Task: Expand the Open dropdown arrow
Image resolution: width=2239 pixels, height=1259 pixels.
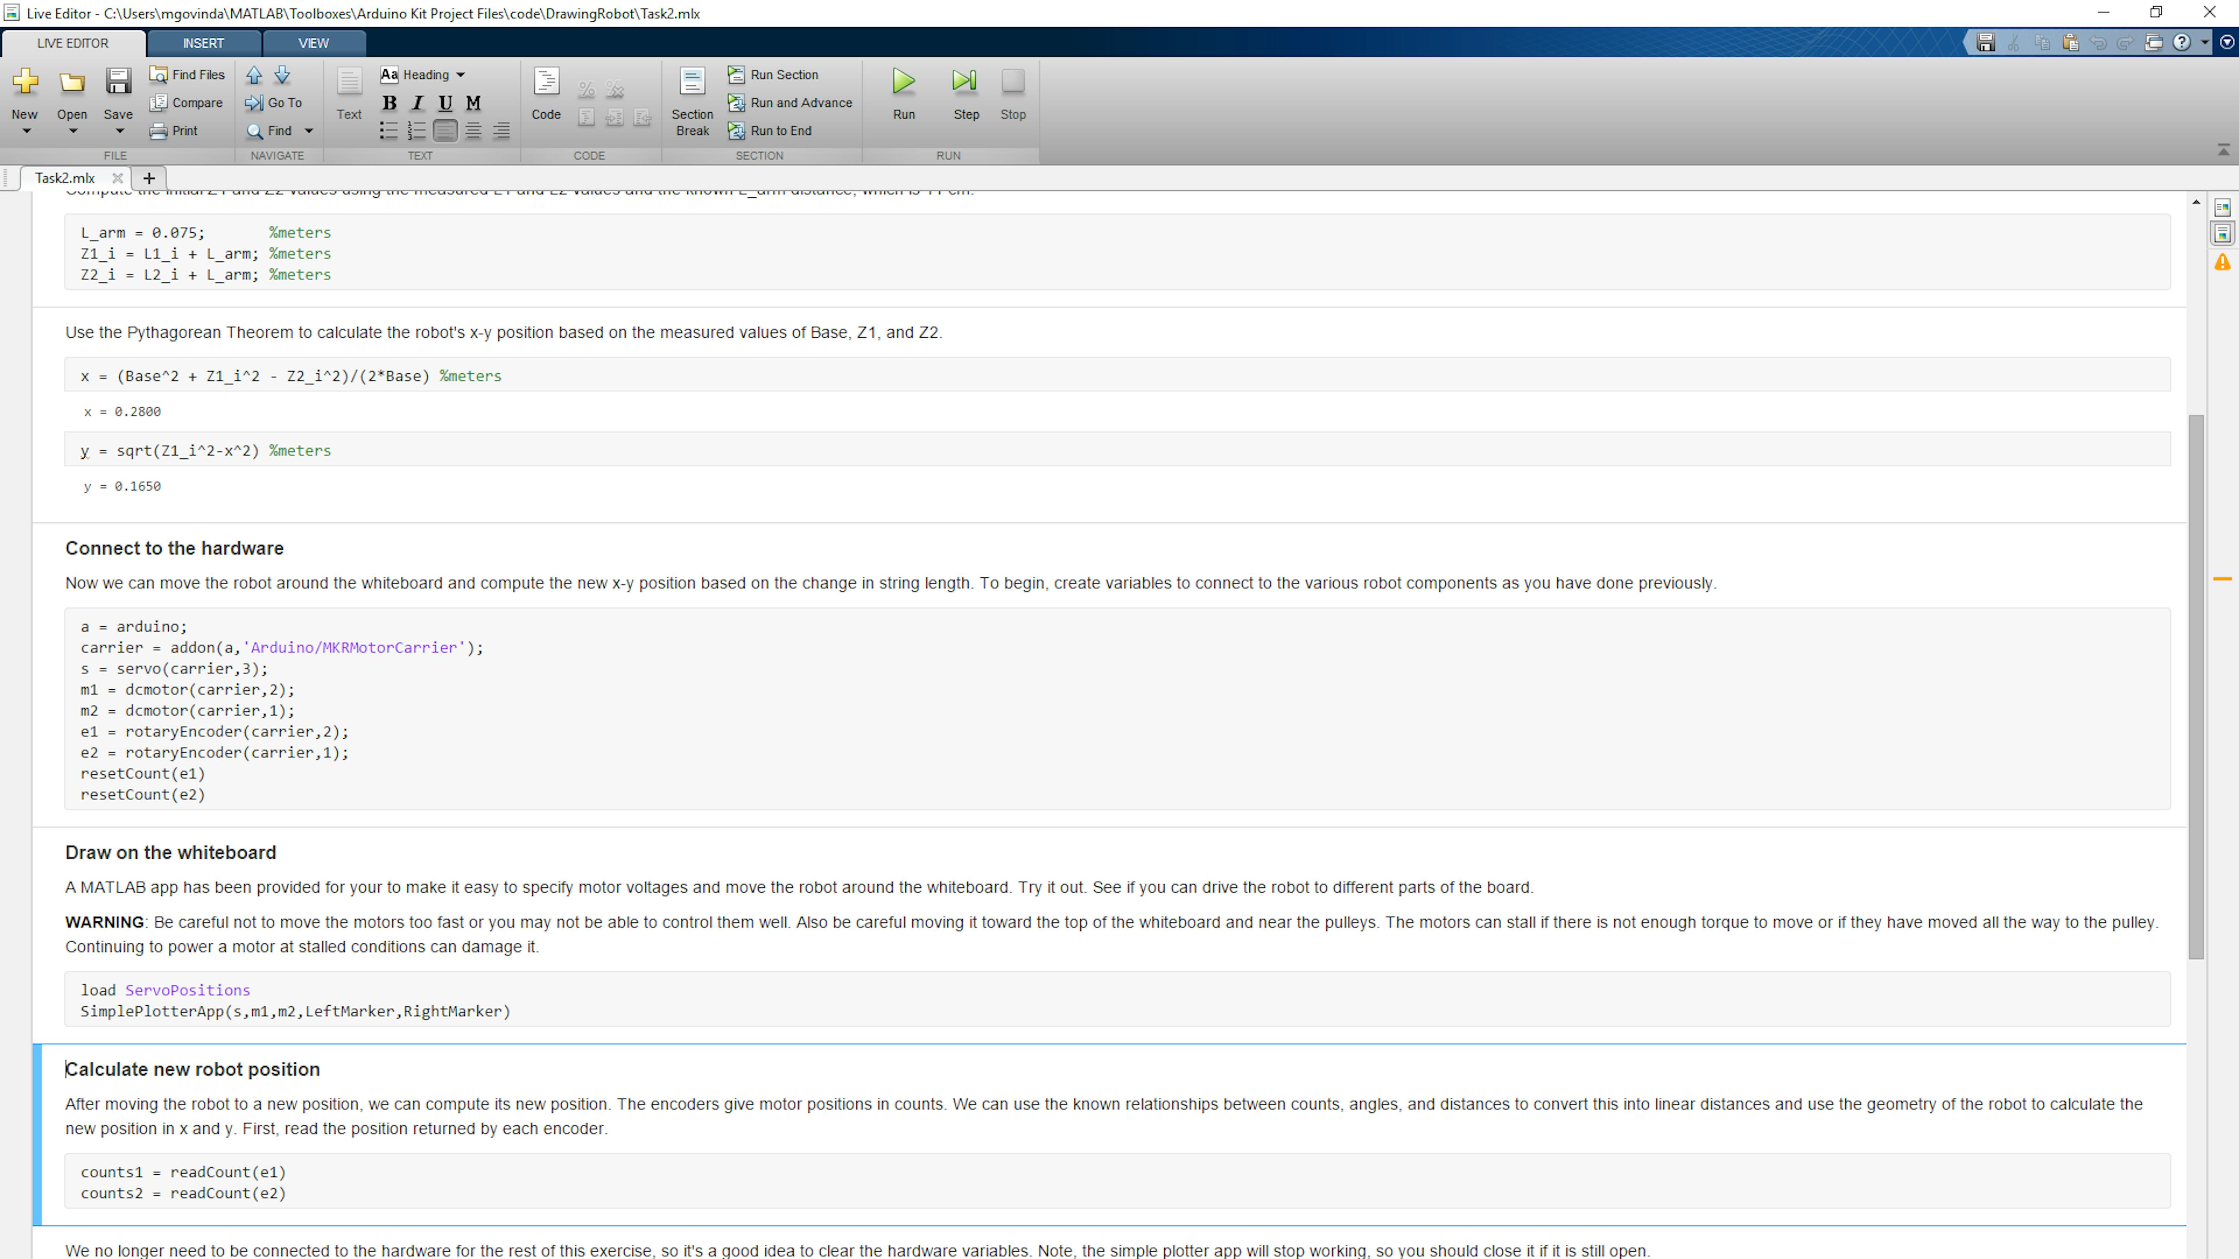Action: tap(73, 131)
